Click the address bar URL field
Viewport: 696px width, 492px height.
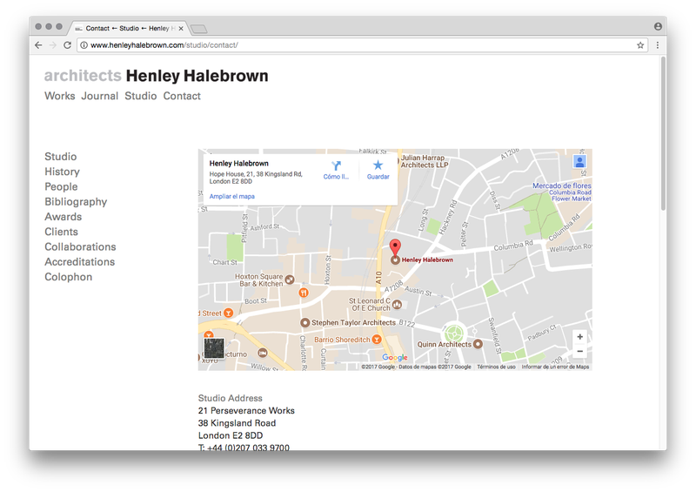[x=362, y=45]
